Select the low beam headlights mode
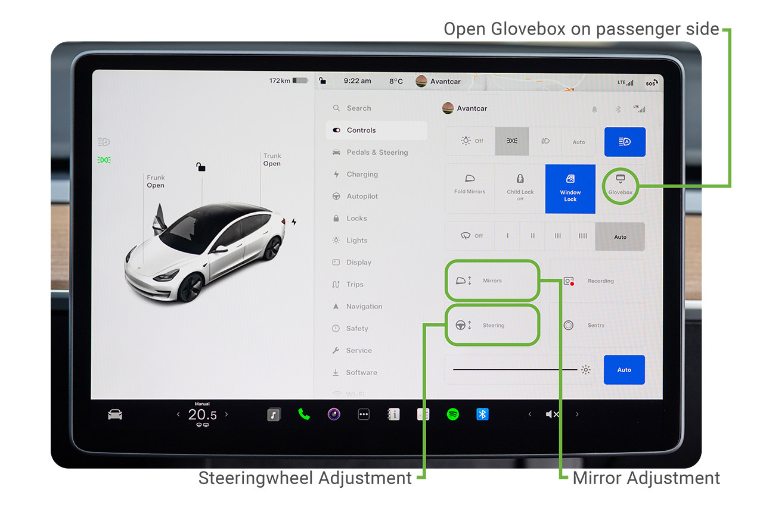763x508 pixels. pos(545,141)
